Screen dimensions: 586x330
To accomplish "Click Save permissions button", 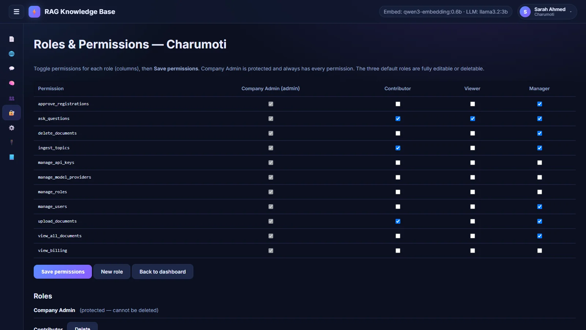I will coord(63,272).
